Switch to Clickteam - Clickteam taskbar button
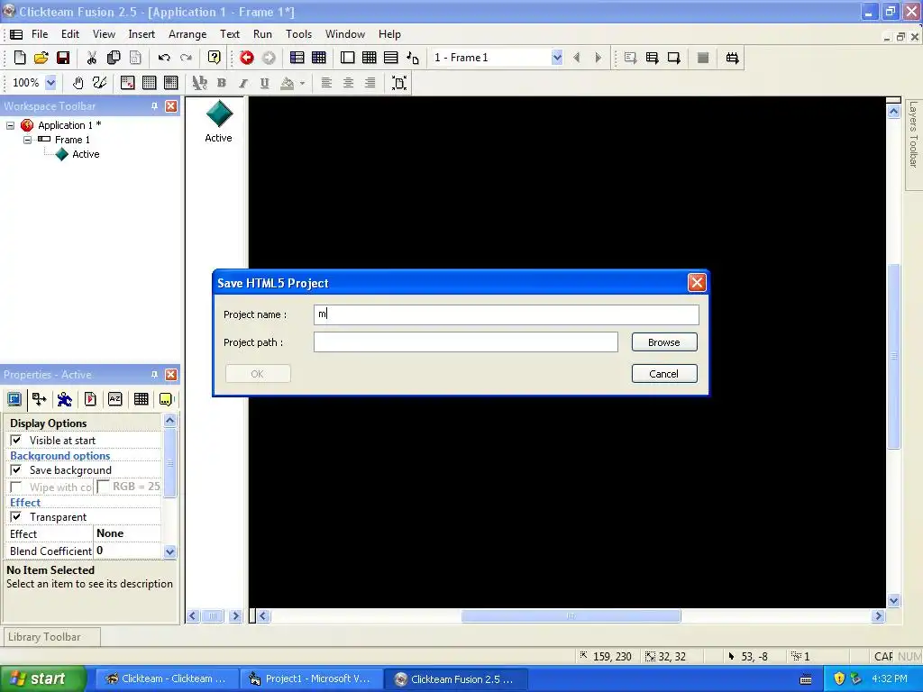Image resolution: width=923 pixels, height=692 pixels. (x=166, y=679)
